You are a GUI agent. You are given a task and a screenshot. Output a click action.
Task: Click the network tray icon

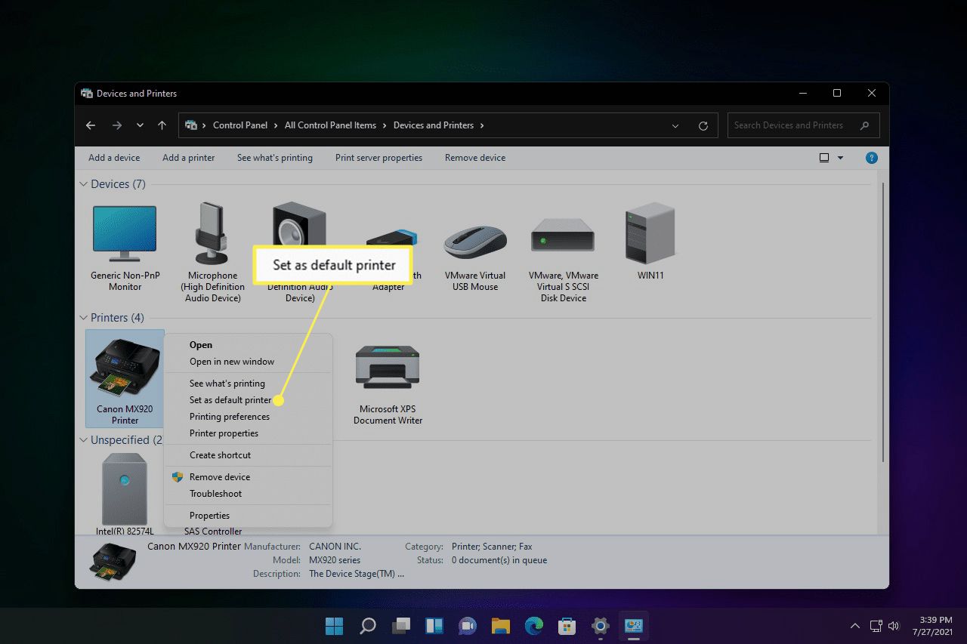pyautogui.click(x=876, y=626)
